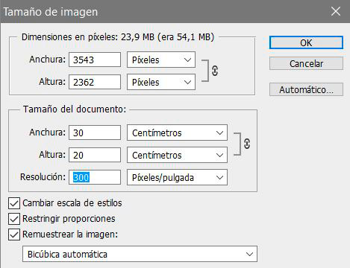
Task: Click document Altura field showing 20
Action: (x=95, y=155)
